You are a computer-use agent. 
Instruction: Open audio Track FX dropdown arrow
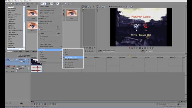[x=21, y=66]
